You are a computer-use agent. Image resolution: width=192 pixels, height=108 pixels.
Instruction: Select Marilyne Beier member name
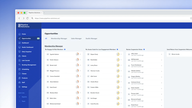[54, 93]
